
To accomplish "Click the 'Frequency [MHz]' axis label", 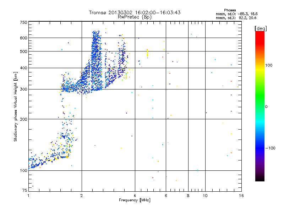I will [x=135, y=200].
